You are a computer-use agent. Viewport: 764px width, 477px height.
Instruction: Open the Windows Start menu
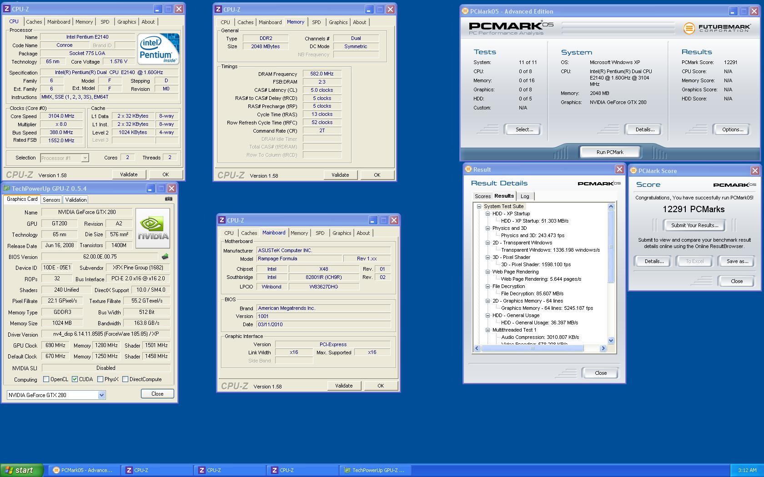[22, 470]
